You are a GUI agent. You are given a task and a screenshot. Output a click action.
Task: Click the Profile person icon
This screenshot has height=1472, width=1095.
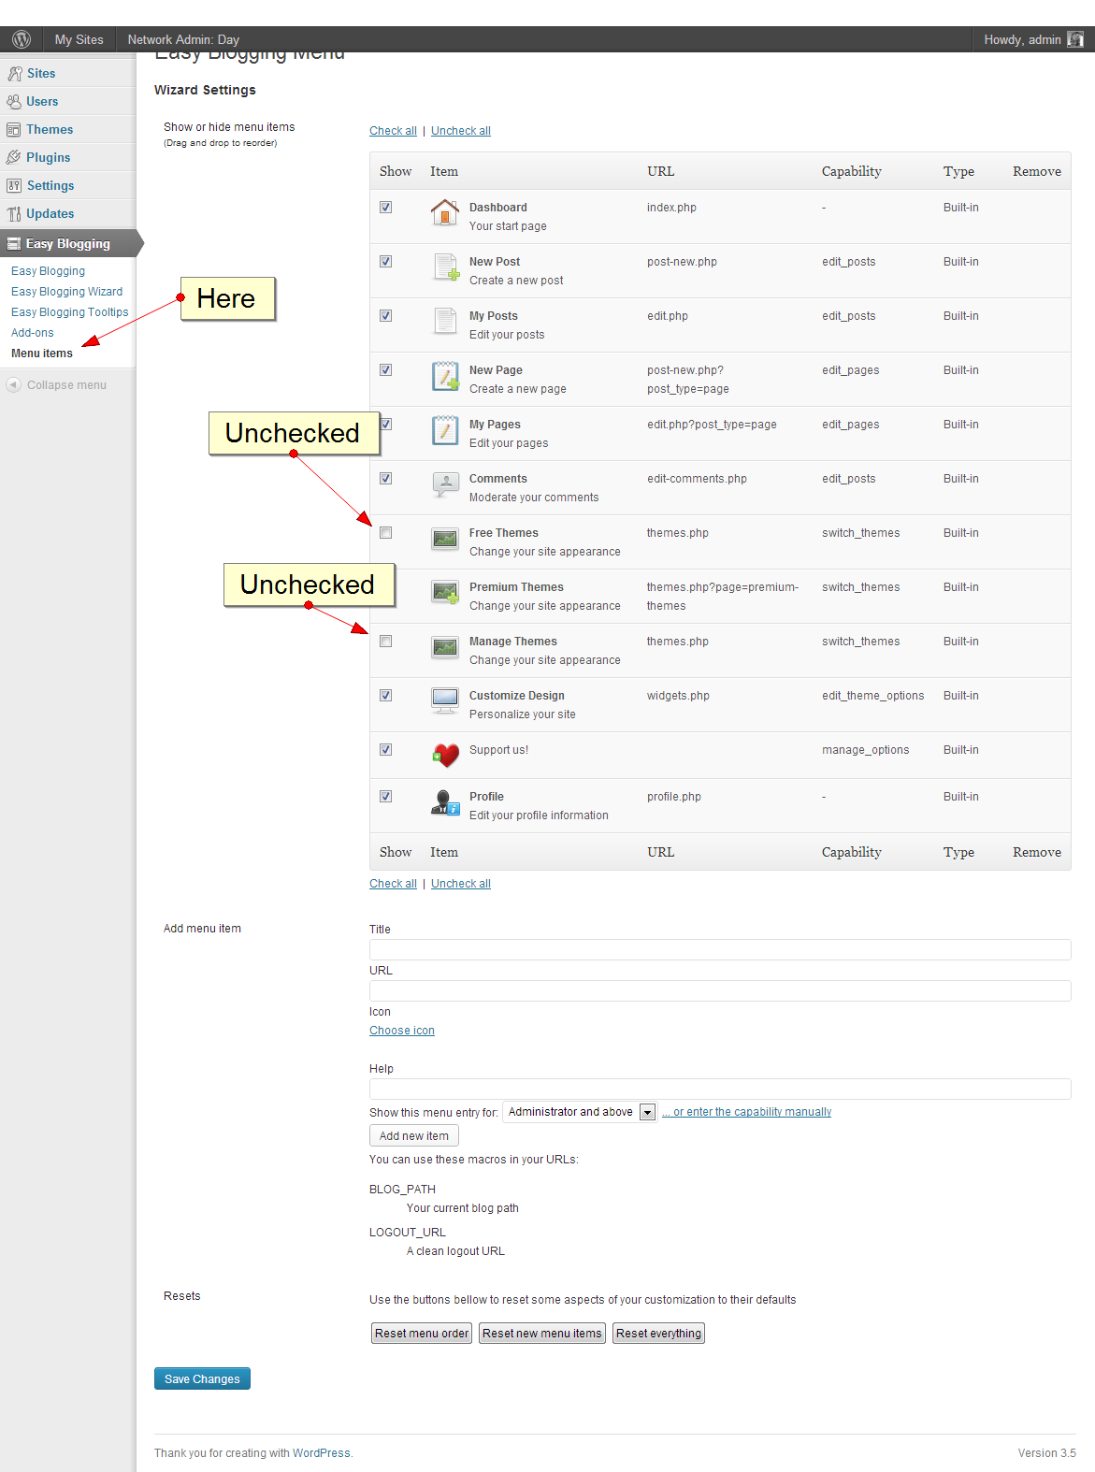coord(445,802)
